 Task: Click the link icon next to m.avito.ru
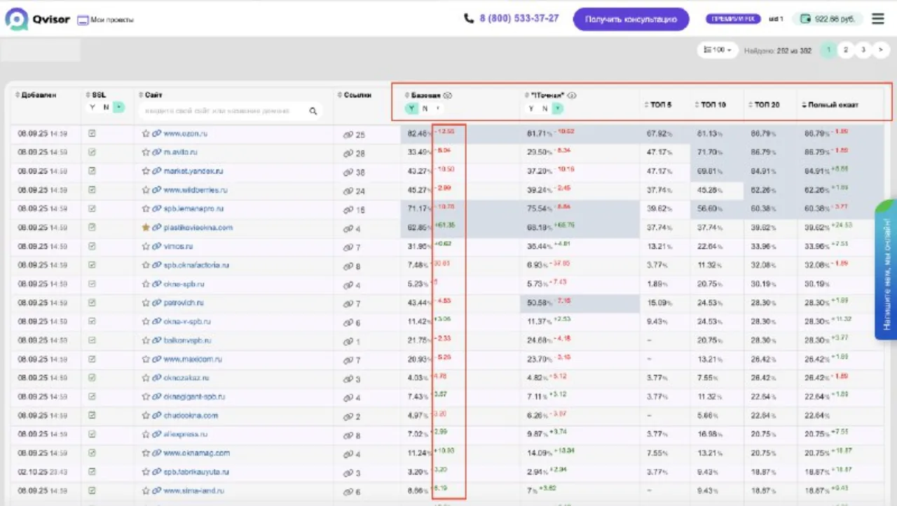click(157, 152)
